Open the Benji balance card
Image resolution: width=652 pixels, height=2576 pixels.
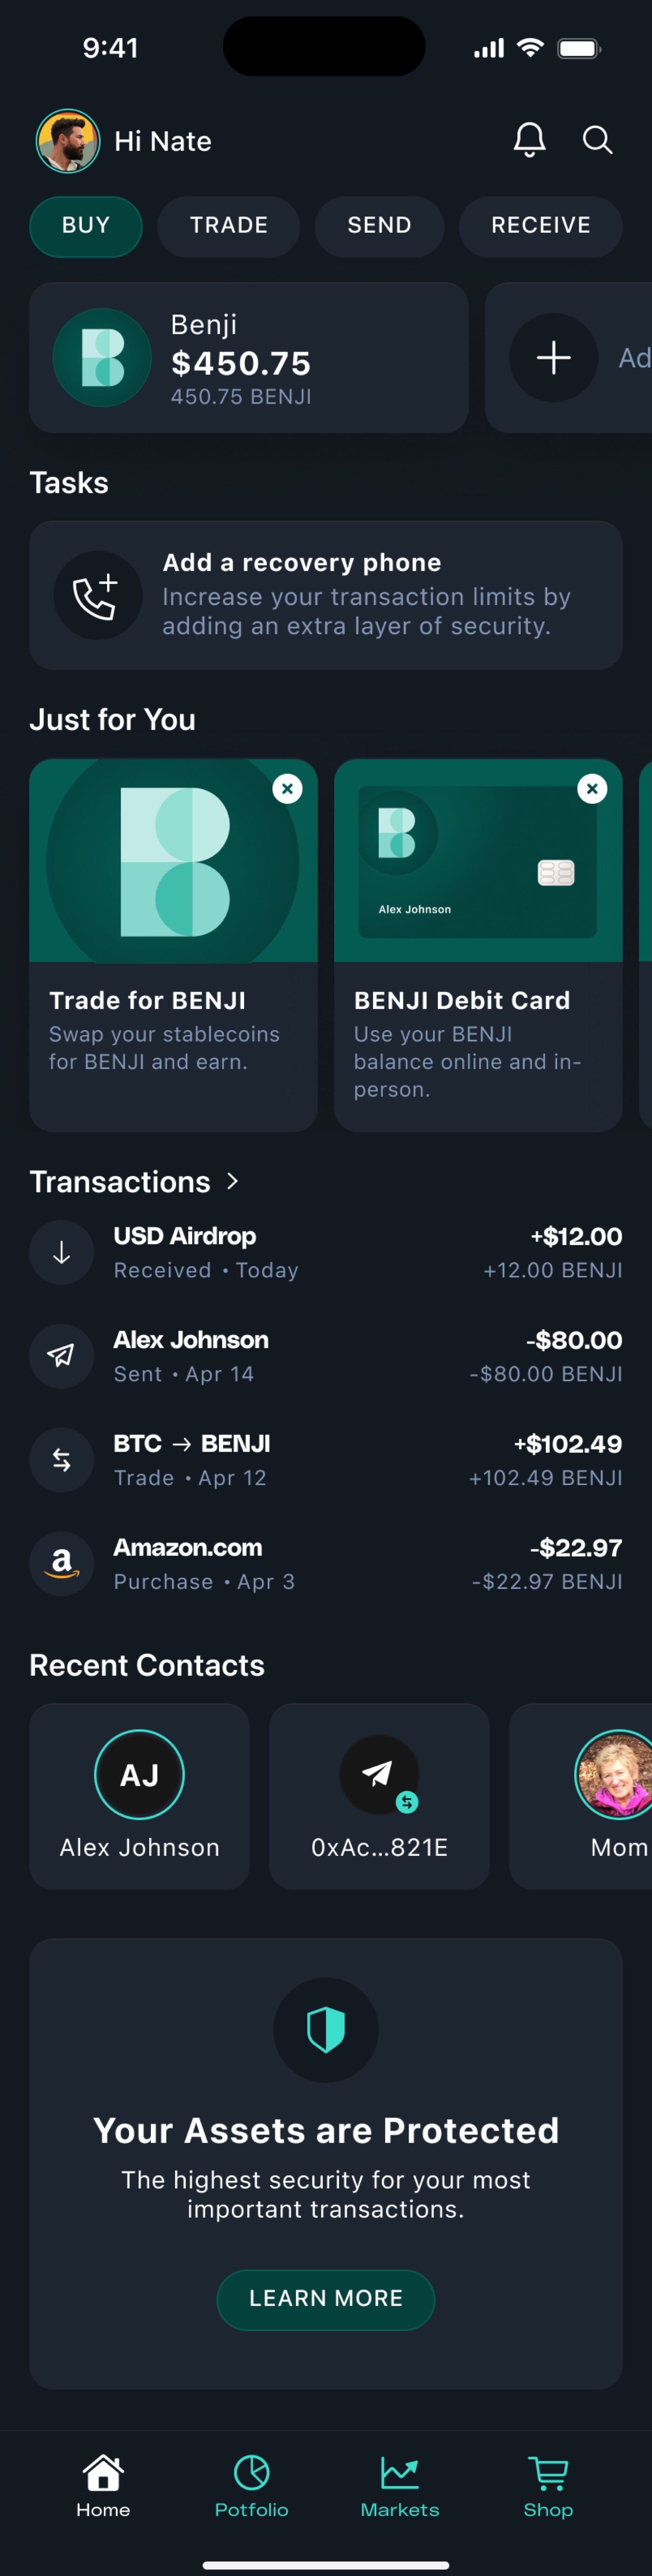point(248,358)
